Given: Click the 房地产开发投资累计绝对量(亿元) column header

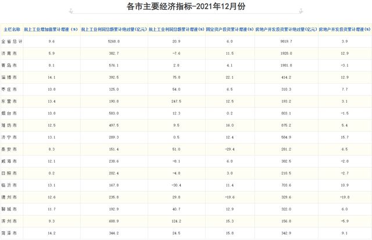Looking at the screenshot, I should click(287, 30).
